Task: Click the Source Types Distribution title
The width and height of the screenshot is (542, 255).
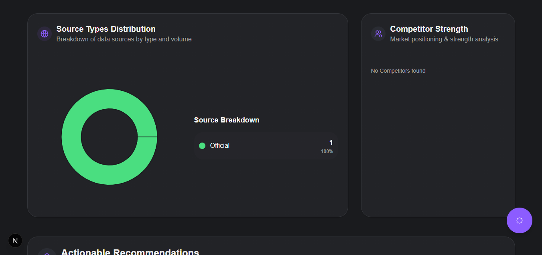Action: pos(106,29)
